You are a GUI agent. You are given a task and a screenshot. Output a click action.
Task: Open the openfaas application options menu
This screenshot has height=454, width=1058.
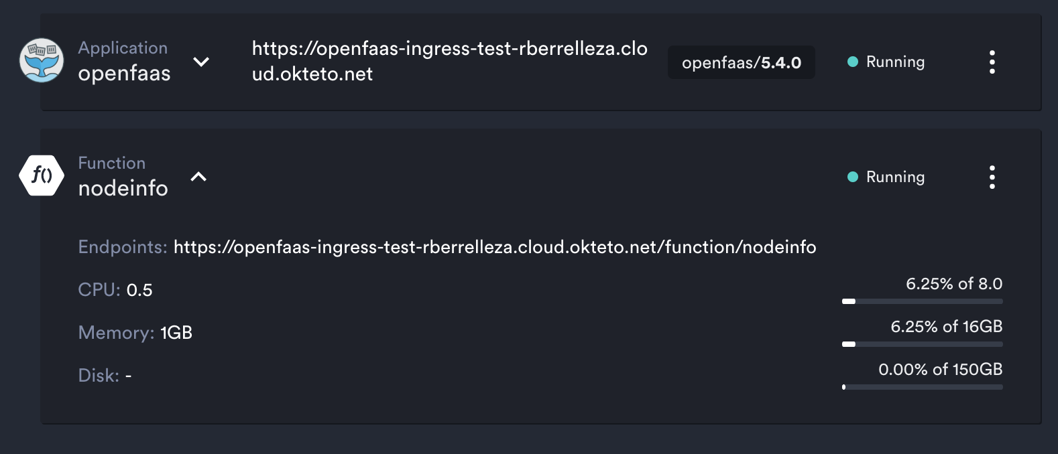[x=992, y=62]
